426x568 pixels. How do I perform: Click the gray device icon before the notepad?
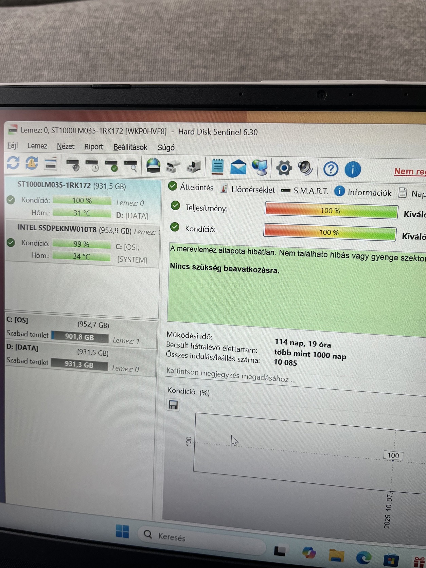194,166
